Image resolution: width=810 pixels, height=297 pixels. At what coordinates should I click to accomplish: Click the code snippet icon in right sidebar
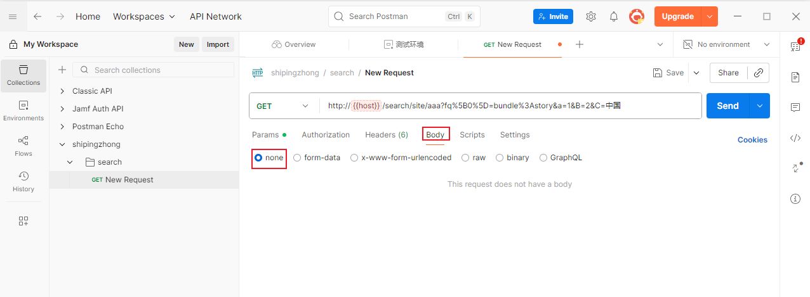[795, 138]
